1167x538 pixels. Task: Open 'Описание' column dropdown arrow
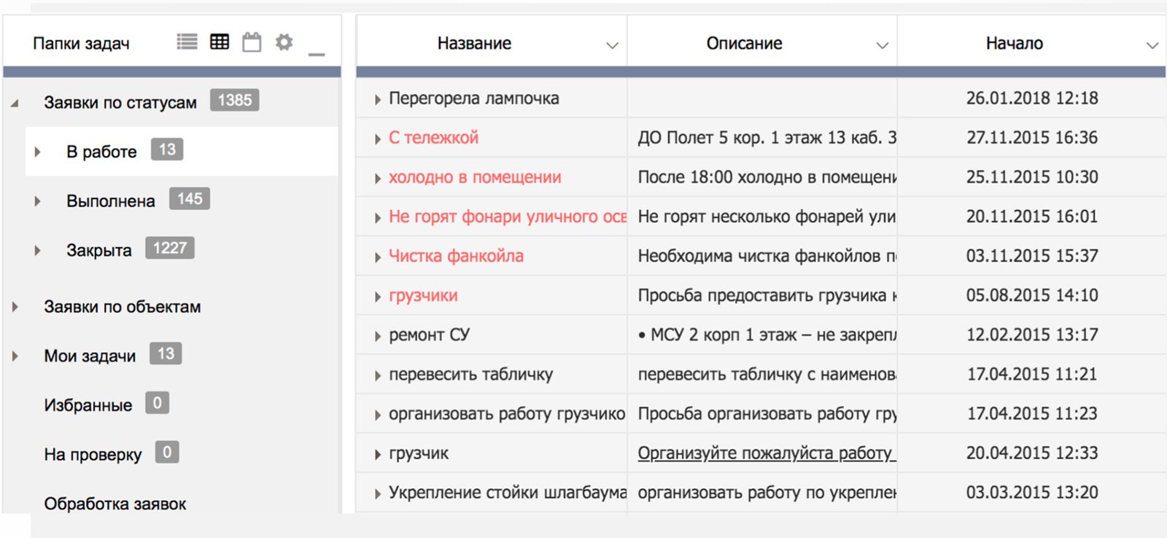click(882, 45)
